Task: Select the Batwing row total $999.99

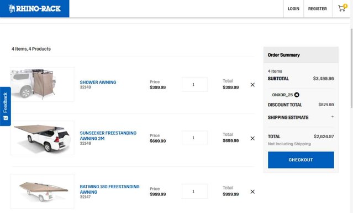Action: [231, 194]
